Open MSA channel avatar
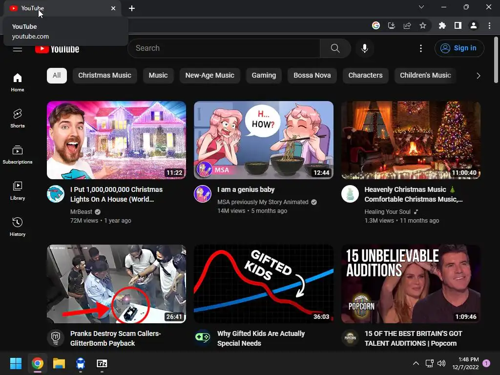 tap(203, 193)
